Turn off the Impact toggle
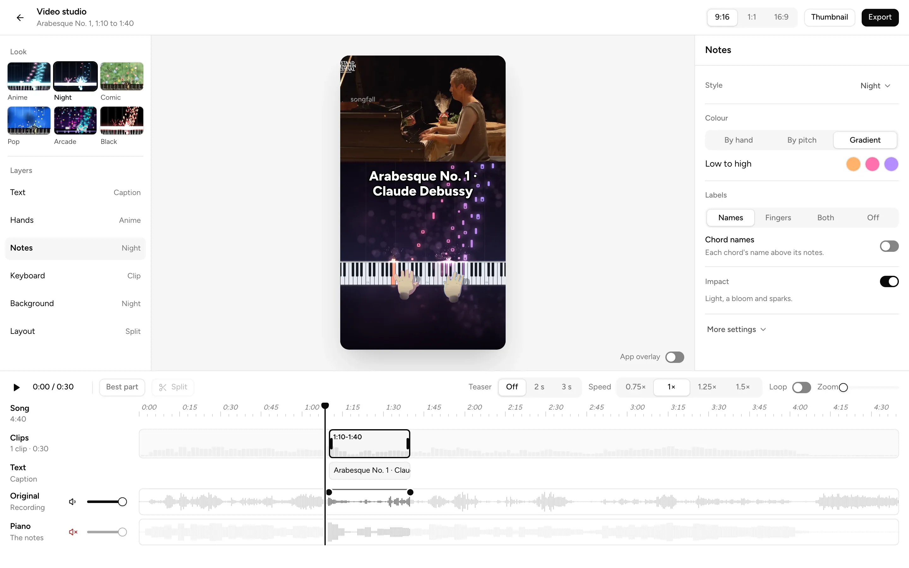The width and height of the screenshot is (909, 568). (889, 281)
